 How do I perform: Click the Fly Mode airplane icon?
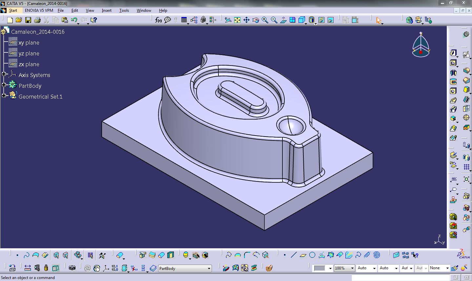click(228, 20)
